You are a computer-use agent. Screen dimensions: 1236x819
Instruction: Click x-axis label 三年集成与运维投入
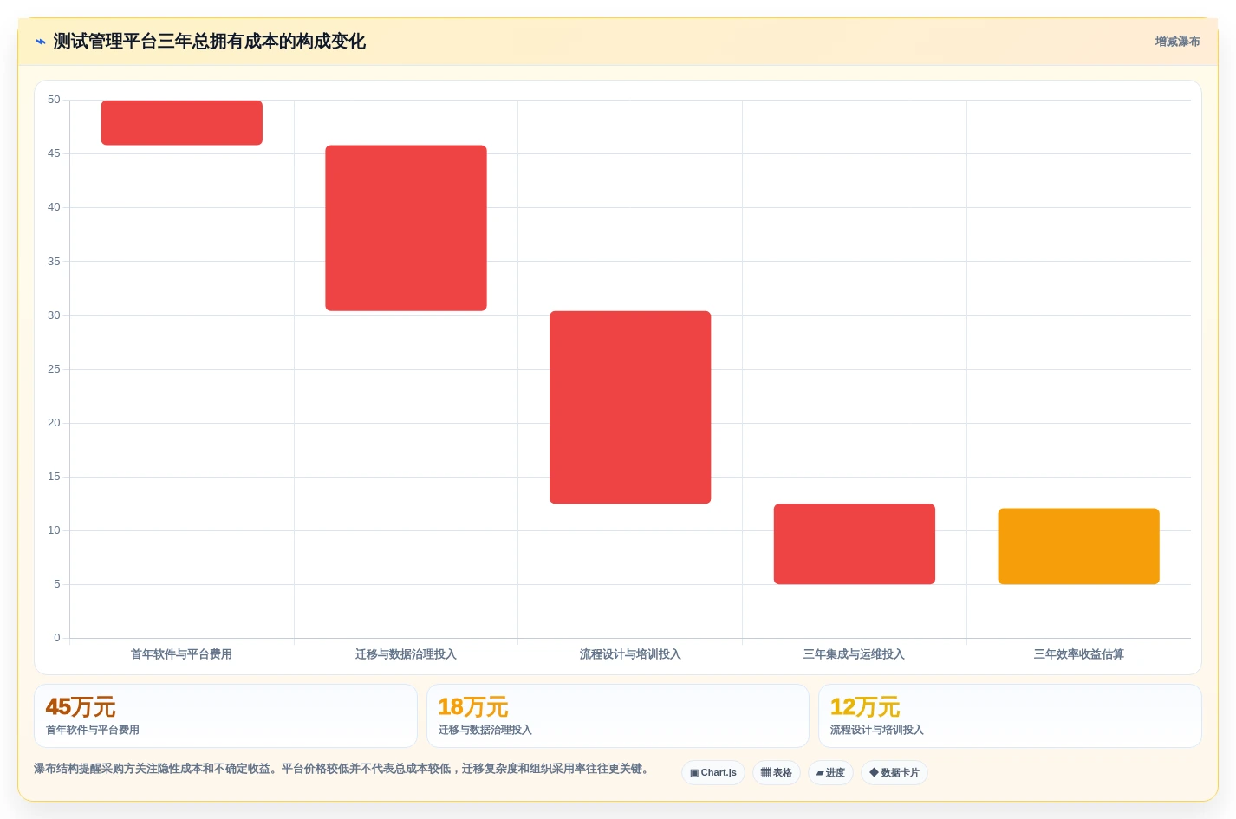pos(854,654)
